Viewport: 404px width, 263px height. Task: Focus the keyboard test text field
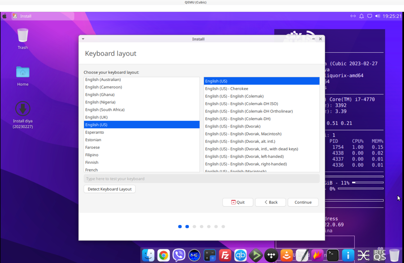point(202,179)
